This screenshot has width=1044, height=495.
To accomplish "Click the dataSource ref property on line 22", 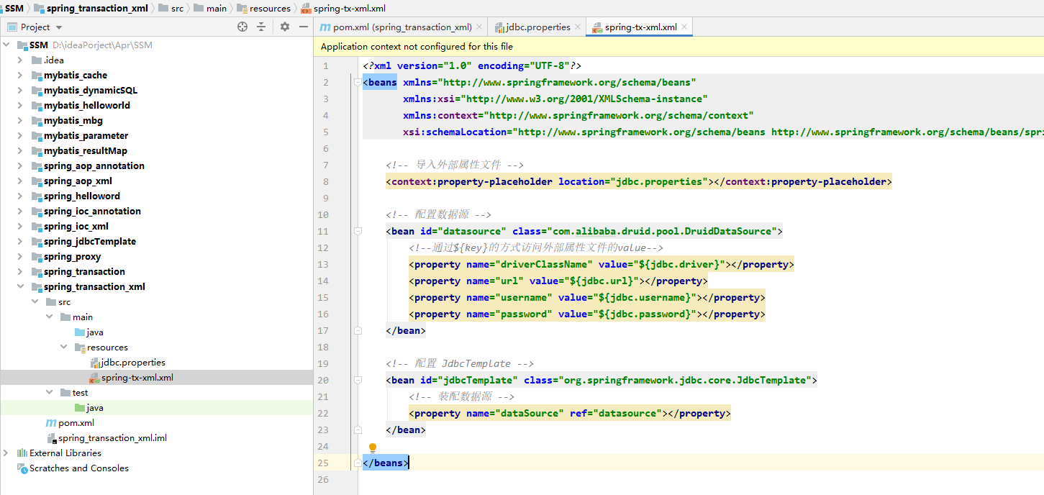I will point(569,414).
